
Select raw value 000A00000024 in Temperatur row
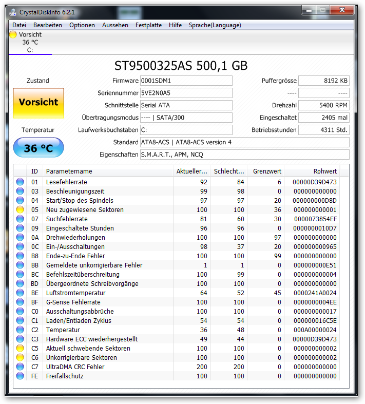point(315,330)
